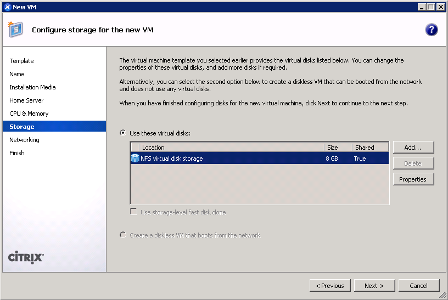Select the Use these virtual disks option
This screenshot has width=448, height=300.
(123, 133)
